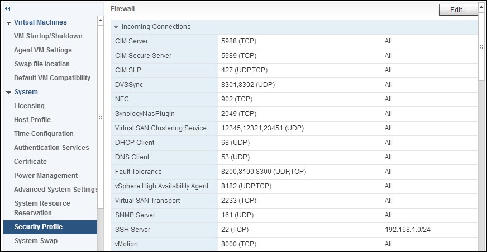This screenshot has height=252, width=487.
Task: Open Authentication Services settings
Action: tap(51, 148)
